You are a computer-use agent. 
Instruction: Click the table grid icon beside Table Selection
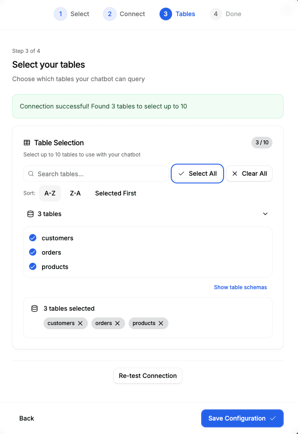point(27,143)
